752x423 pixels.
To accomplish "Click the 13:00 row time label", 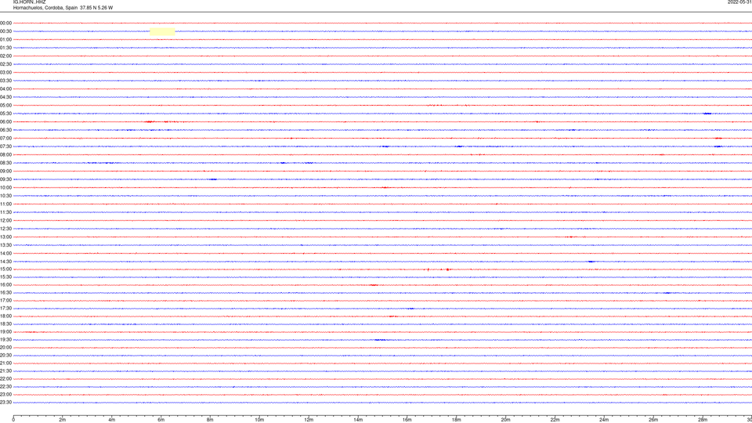I will coord(5,237).
